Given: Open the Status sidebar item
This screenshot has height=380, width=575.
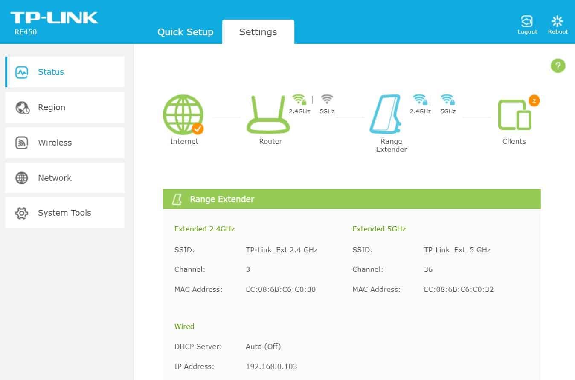Looking at the screenshot, I should click(x=65, y=72).
